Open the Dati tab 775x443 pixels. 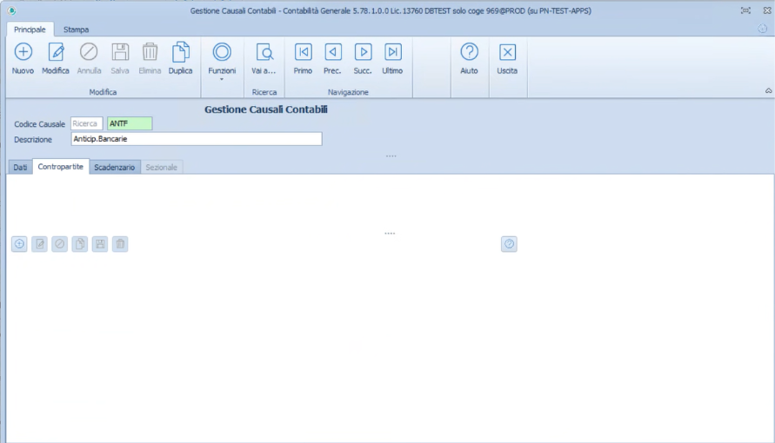[20, 167]
